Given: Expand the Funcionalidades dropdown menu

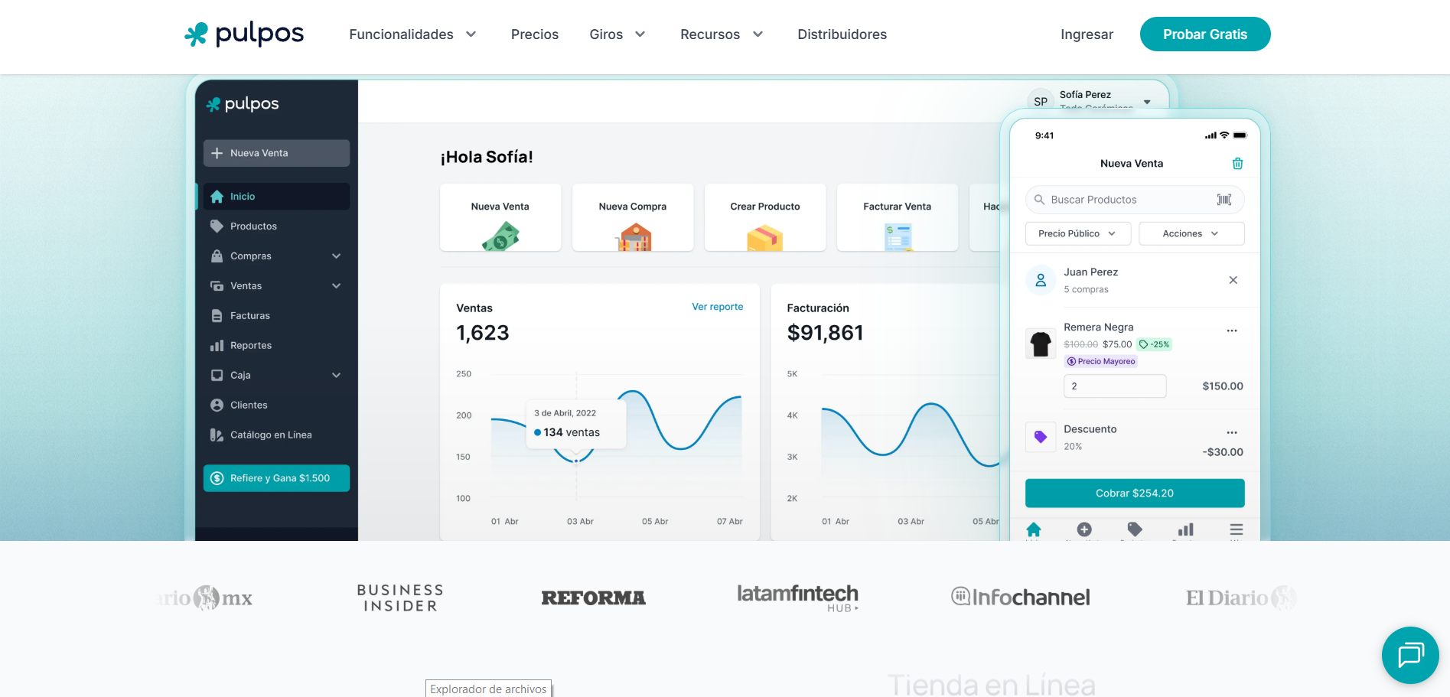Looking at the screenshot, I should [x=412, y=34].
